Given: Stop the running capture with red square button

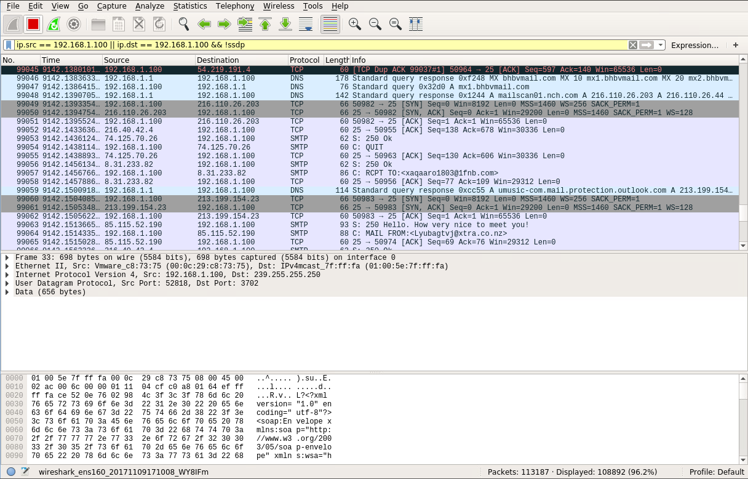Looking at the screenshot, I should 33,24.
